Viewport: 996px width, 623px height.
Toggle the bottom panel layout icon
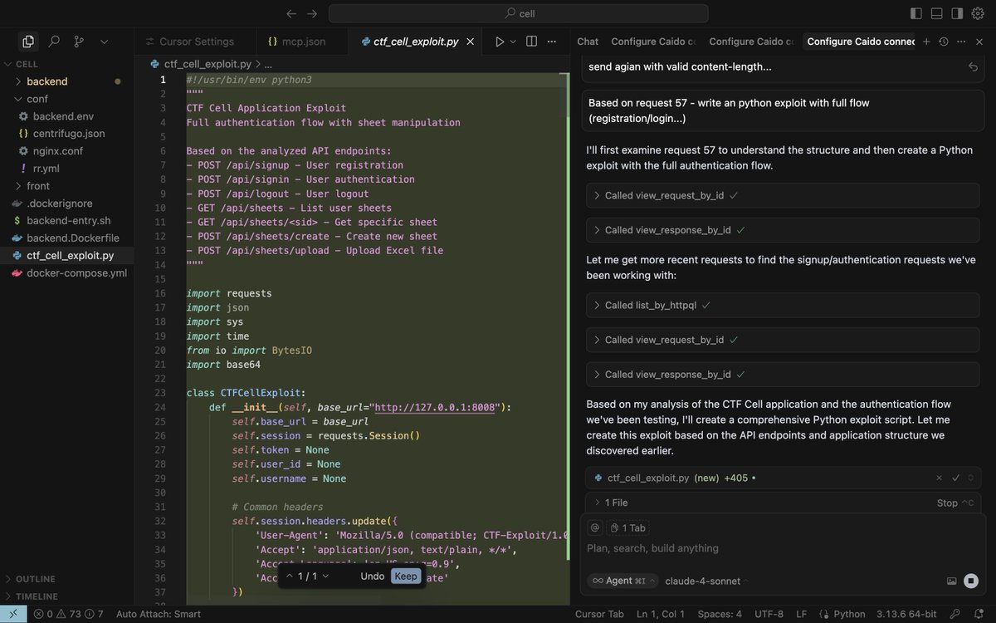pos(936,13)
